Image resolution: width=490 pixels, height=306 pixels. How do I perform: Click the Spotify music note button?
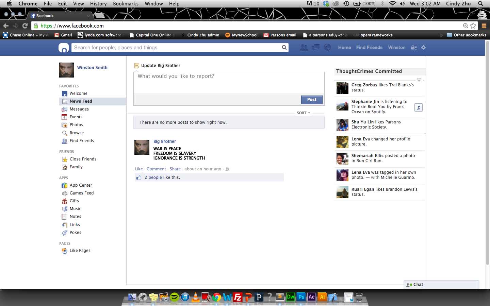[419, 107]
